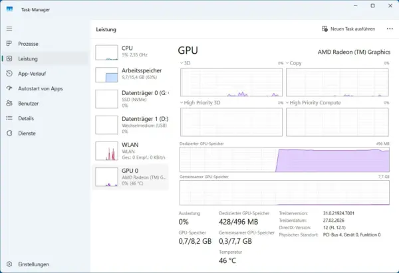399x273 pixels.
Task: Open the 3D engine dropdown
Action: click(186, 63)
